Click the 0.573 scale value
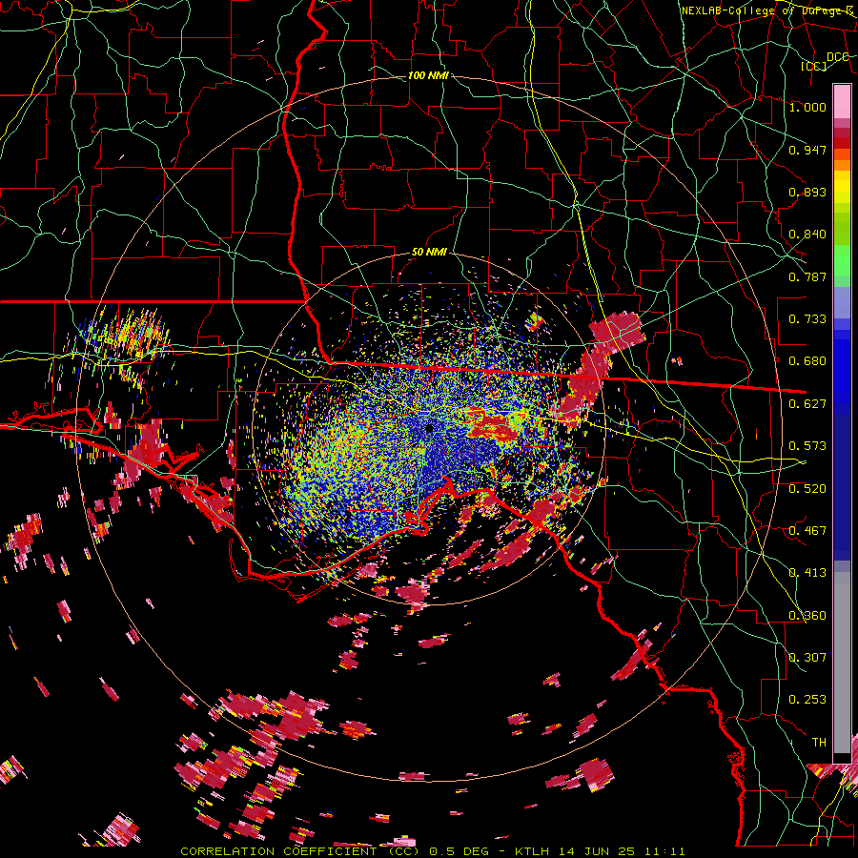858x858 pixels. coord(807,446)
